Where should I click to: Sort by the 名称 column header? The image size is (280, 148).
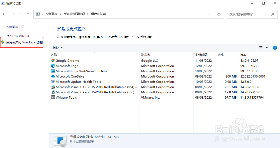pos(94,55)
